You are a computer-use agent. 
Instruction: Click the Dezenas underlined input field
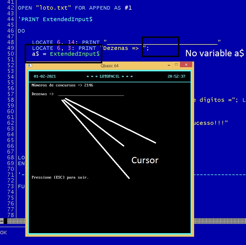(91, 94)
